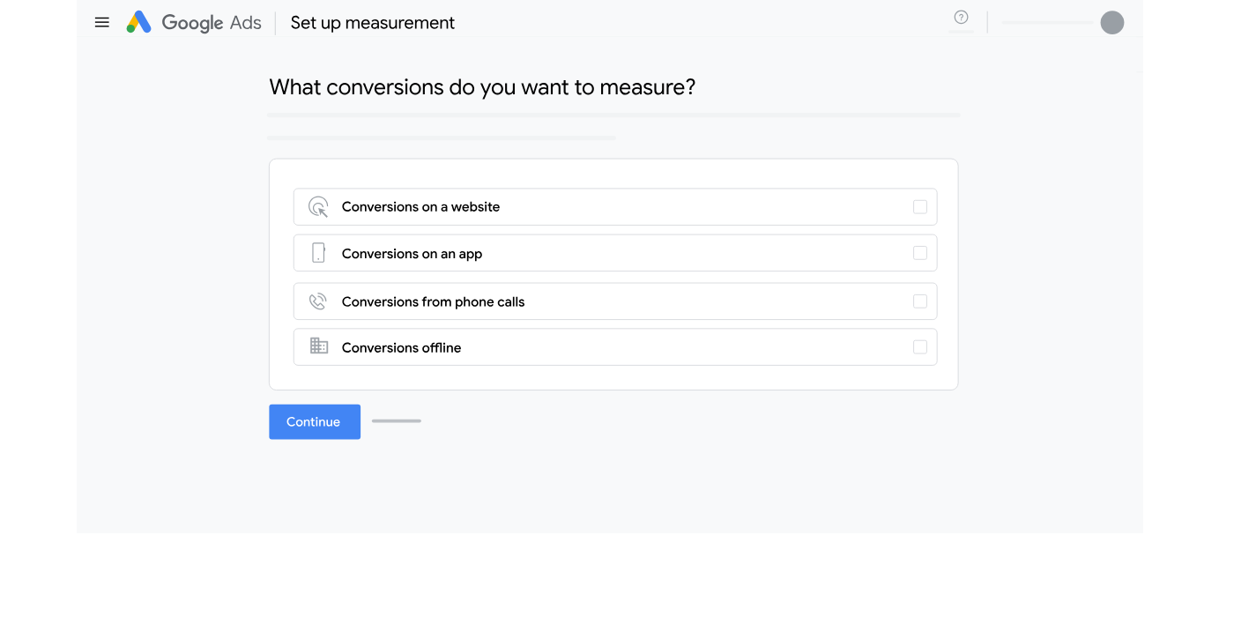Screen dimensions: 1234x617
Task: Click the Google Ads logo
Action: pyautogui.click(x=194, y=23)
